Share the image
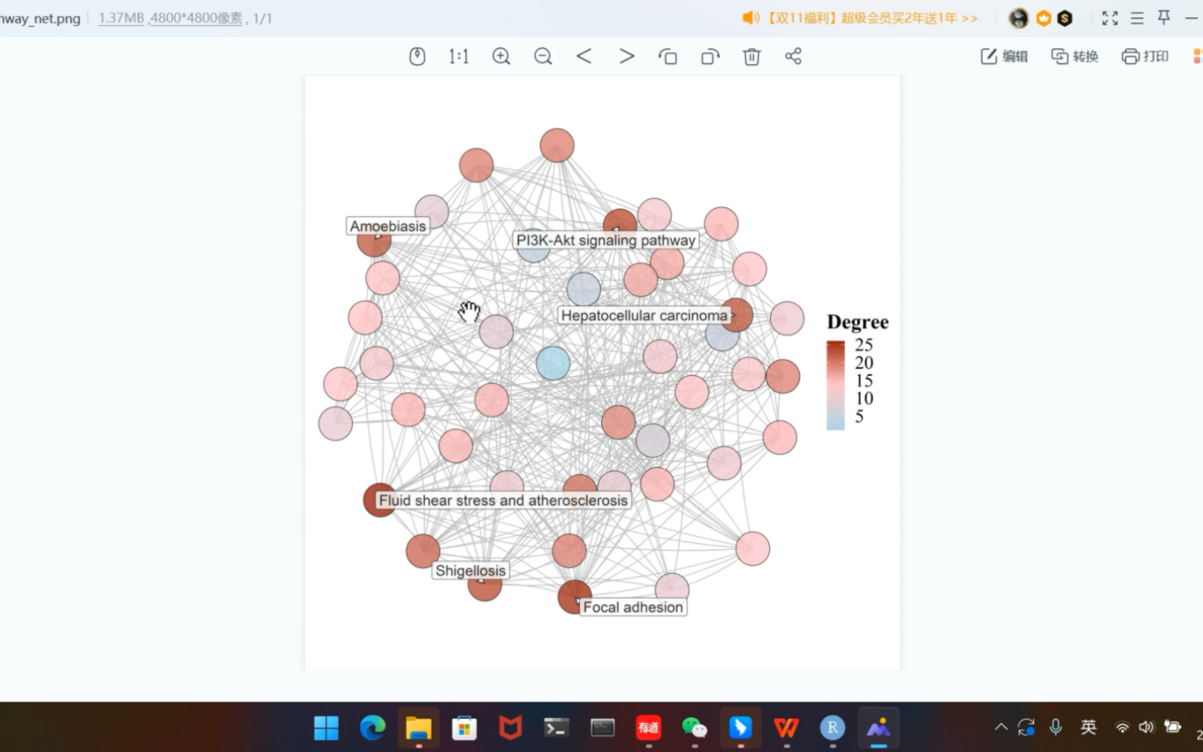This screenshot has height=752, width=1203. coord(793,56)
